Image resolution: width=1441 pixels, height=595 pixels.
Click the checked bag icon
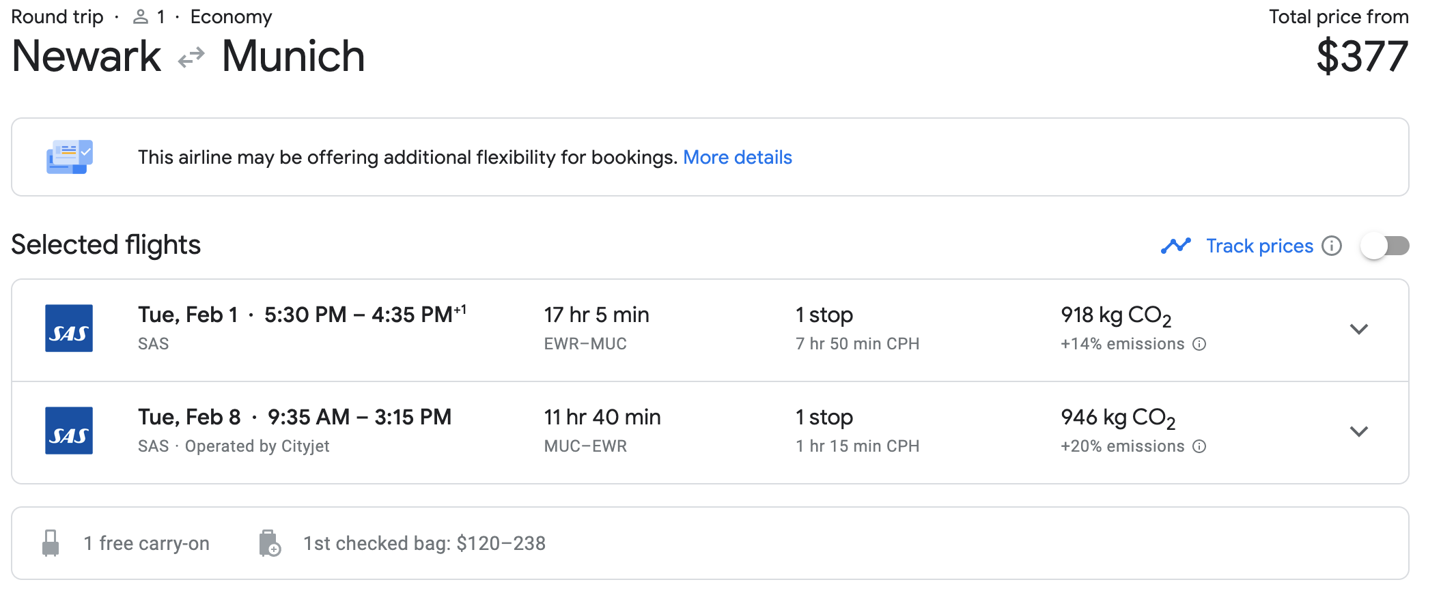(270, 543)
